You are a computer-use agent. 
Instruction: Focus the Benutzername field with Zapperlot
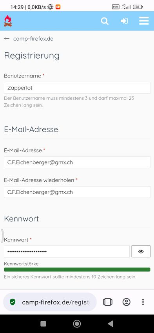pyautogui.click(x=77, y=88)
